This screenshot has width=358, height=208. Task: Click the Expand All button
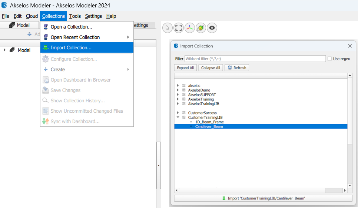[x=185, y=68]
